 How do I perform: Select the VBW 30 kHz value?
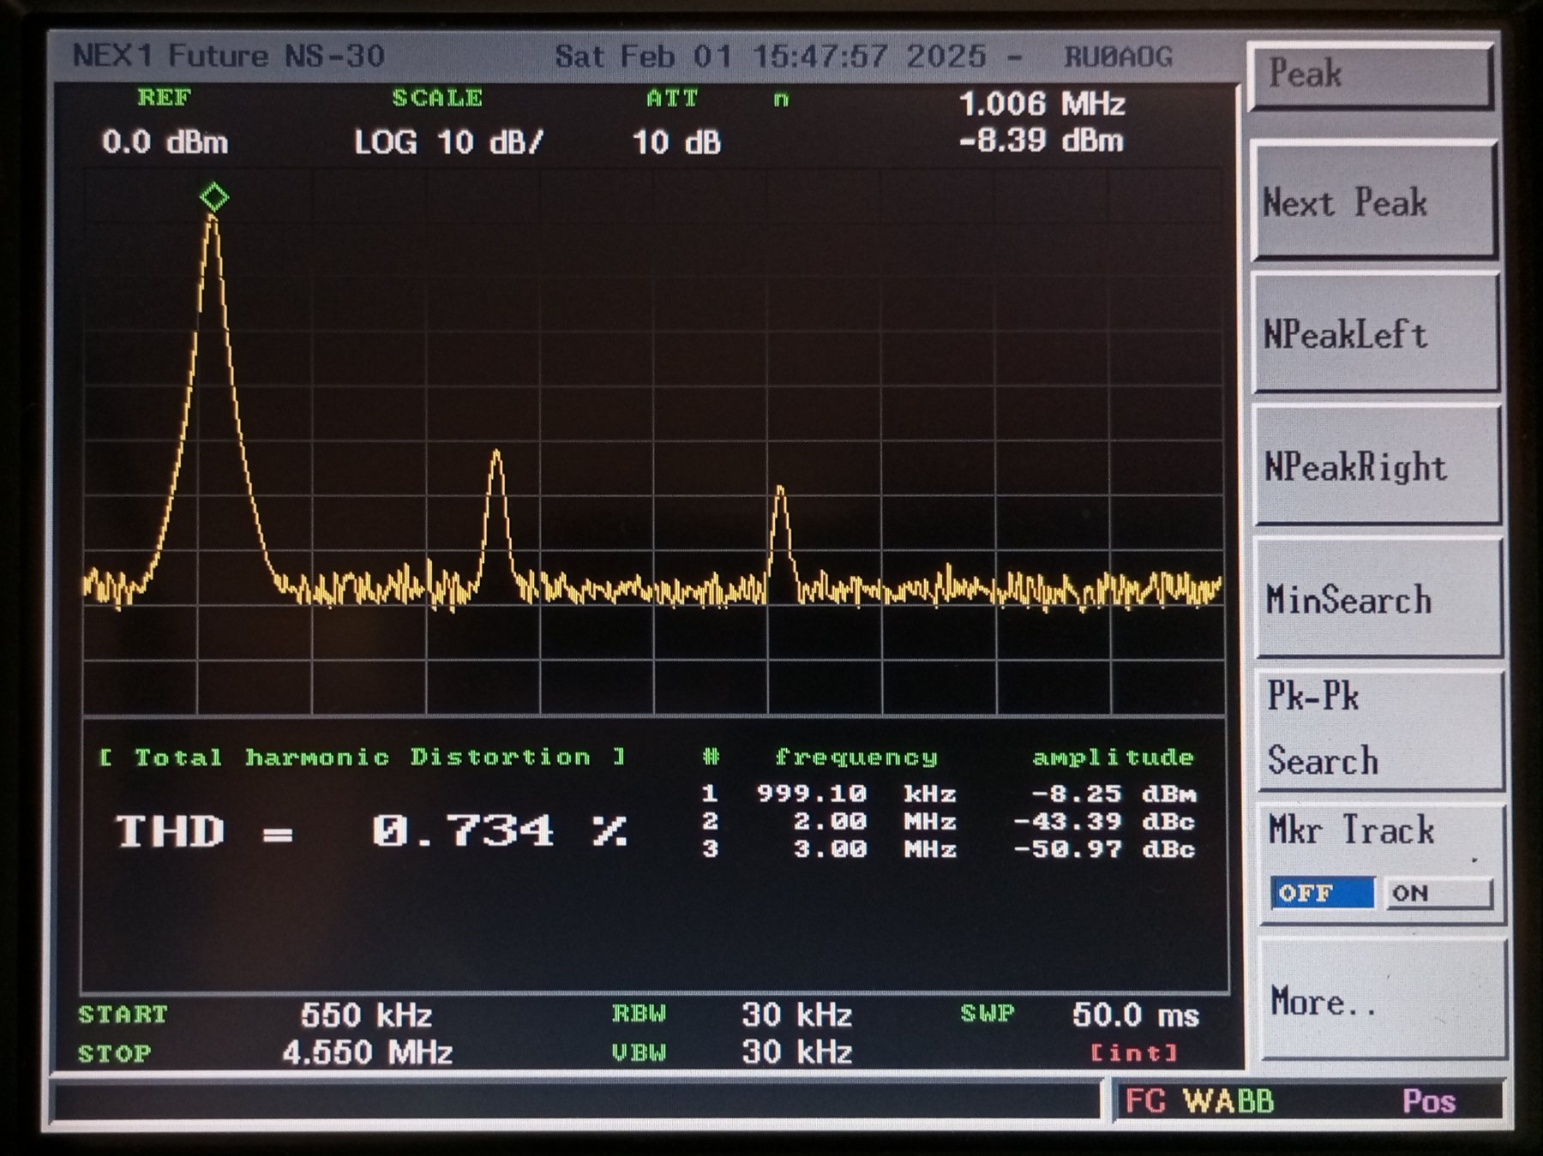coord(796,1052)
